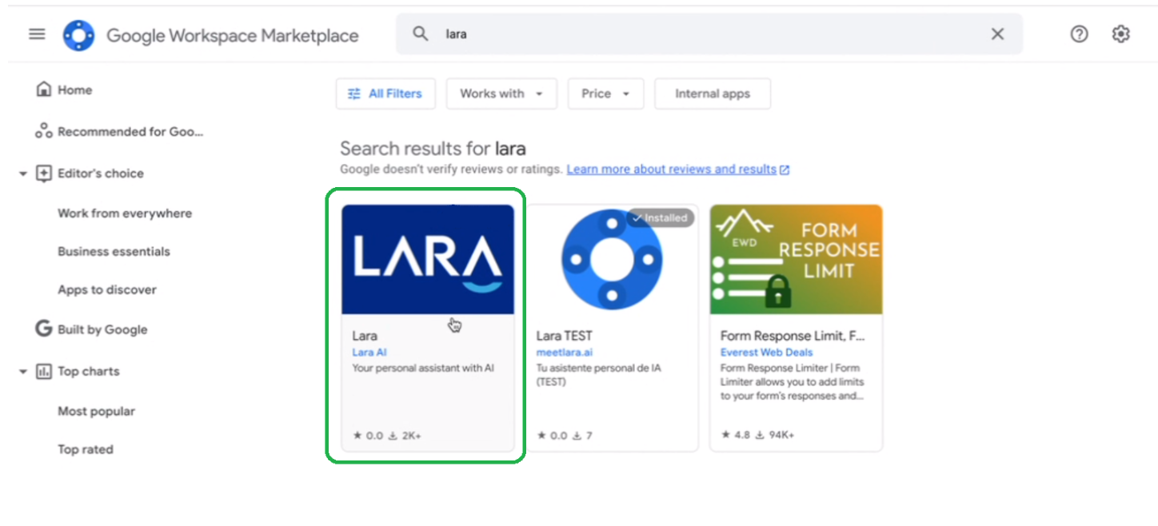Open the Help question mark icon
This screenshot has width=1158, height=526.
pyautogui.click(x=1079, y=34)
